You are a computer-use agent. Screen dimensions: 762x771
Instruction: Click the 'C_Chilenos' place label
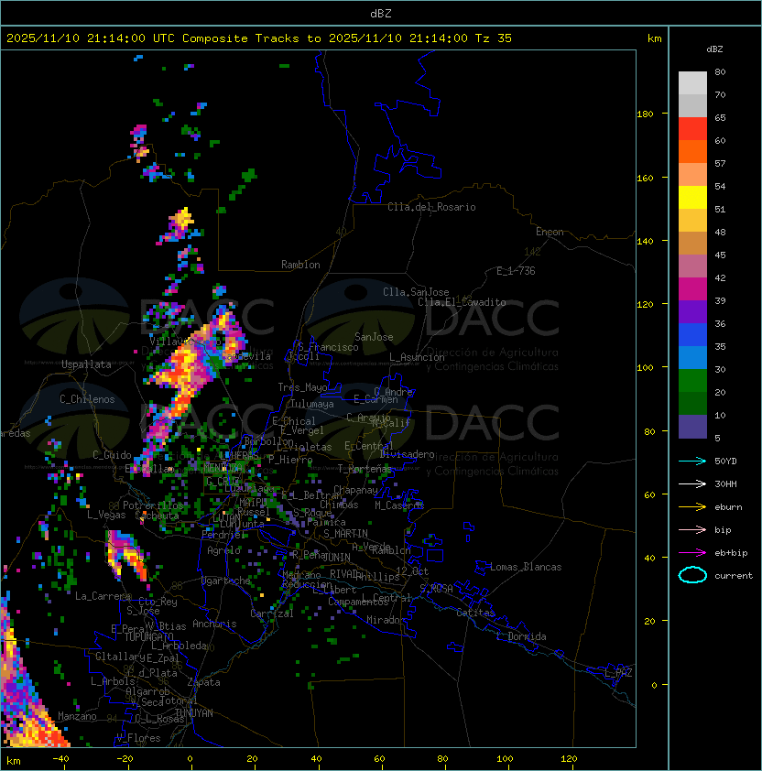(87, 399)
